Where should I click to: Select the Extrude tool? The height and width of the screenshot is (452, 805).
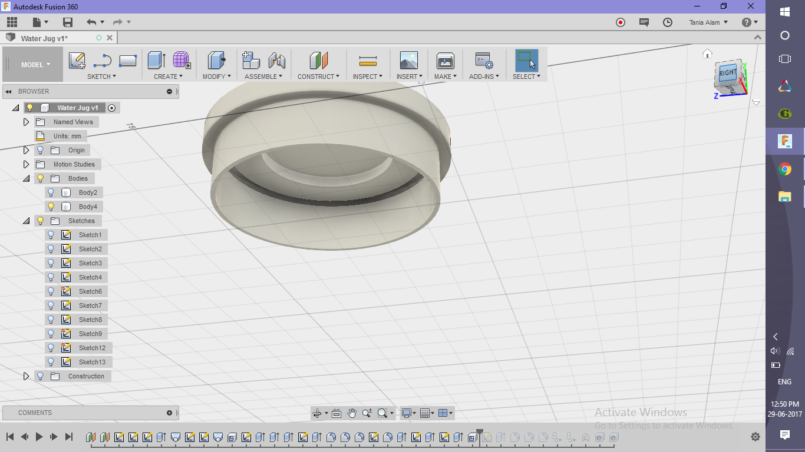point(156,60)
